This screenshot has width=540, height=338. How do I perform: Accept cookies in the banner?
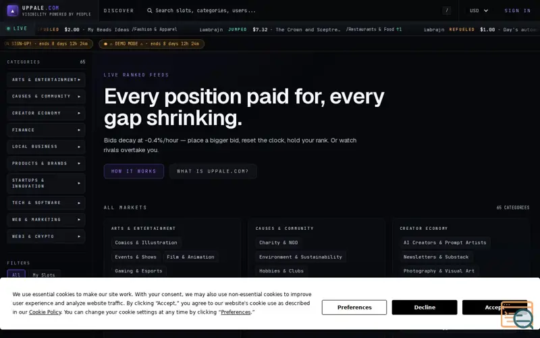(495, 308)
